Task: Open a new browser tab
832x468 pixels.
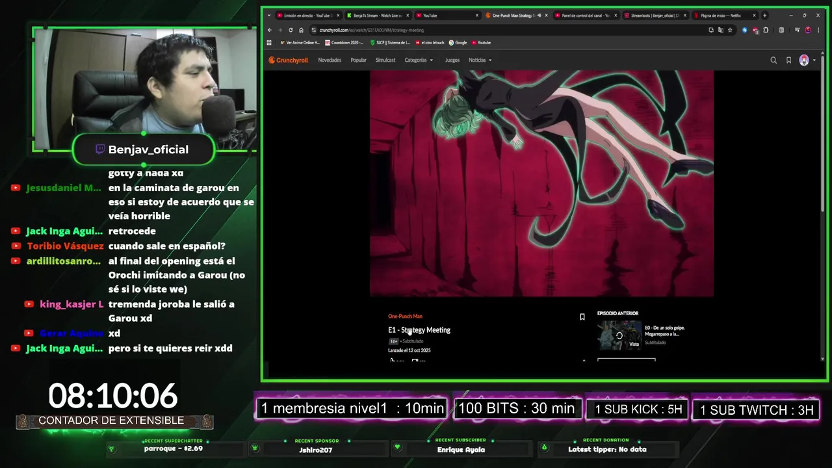Action: [x=764, y=16]
